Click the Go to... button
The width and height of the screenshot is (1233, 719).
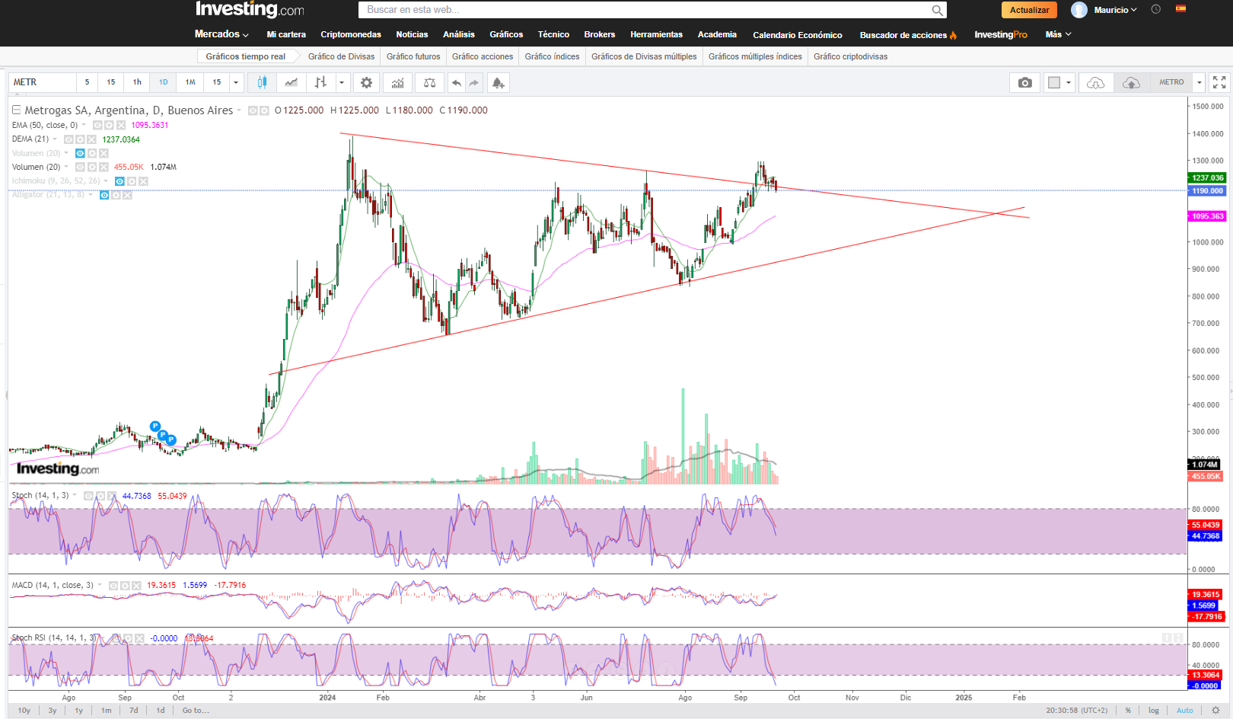196,711
